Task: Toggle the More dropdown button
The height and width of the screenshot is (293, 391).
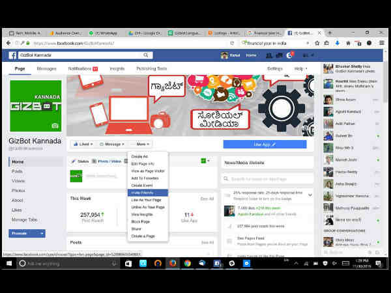Action: (x=141, y=144)
